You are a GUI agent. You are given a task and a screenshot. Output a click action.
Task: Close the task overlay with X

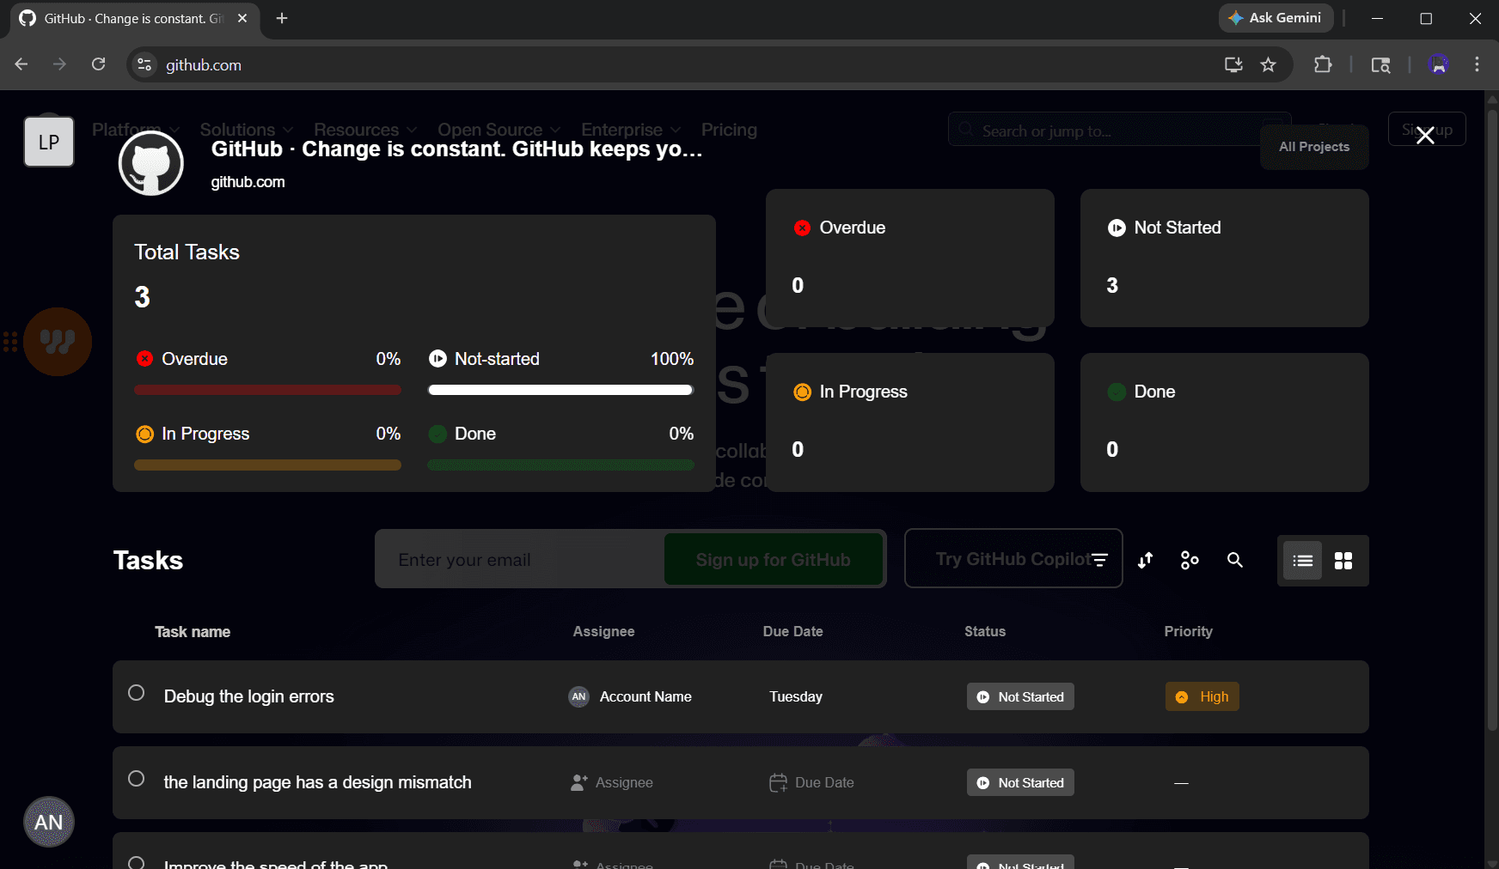click(x=1425, y=135)
